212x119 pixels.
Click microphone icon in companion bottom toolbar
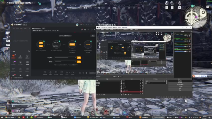click(67, 72)
